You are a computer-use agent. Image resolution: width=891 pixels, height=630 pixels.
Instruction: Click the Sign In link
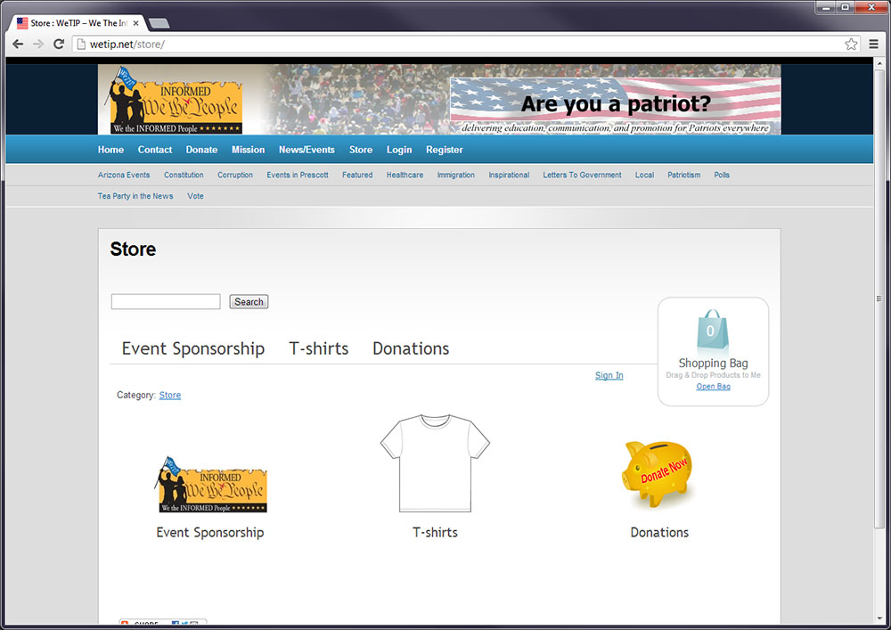point(609,375)
